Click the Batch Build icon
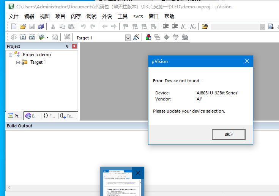 [41, 37]
